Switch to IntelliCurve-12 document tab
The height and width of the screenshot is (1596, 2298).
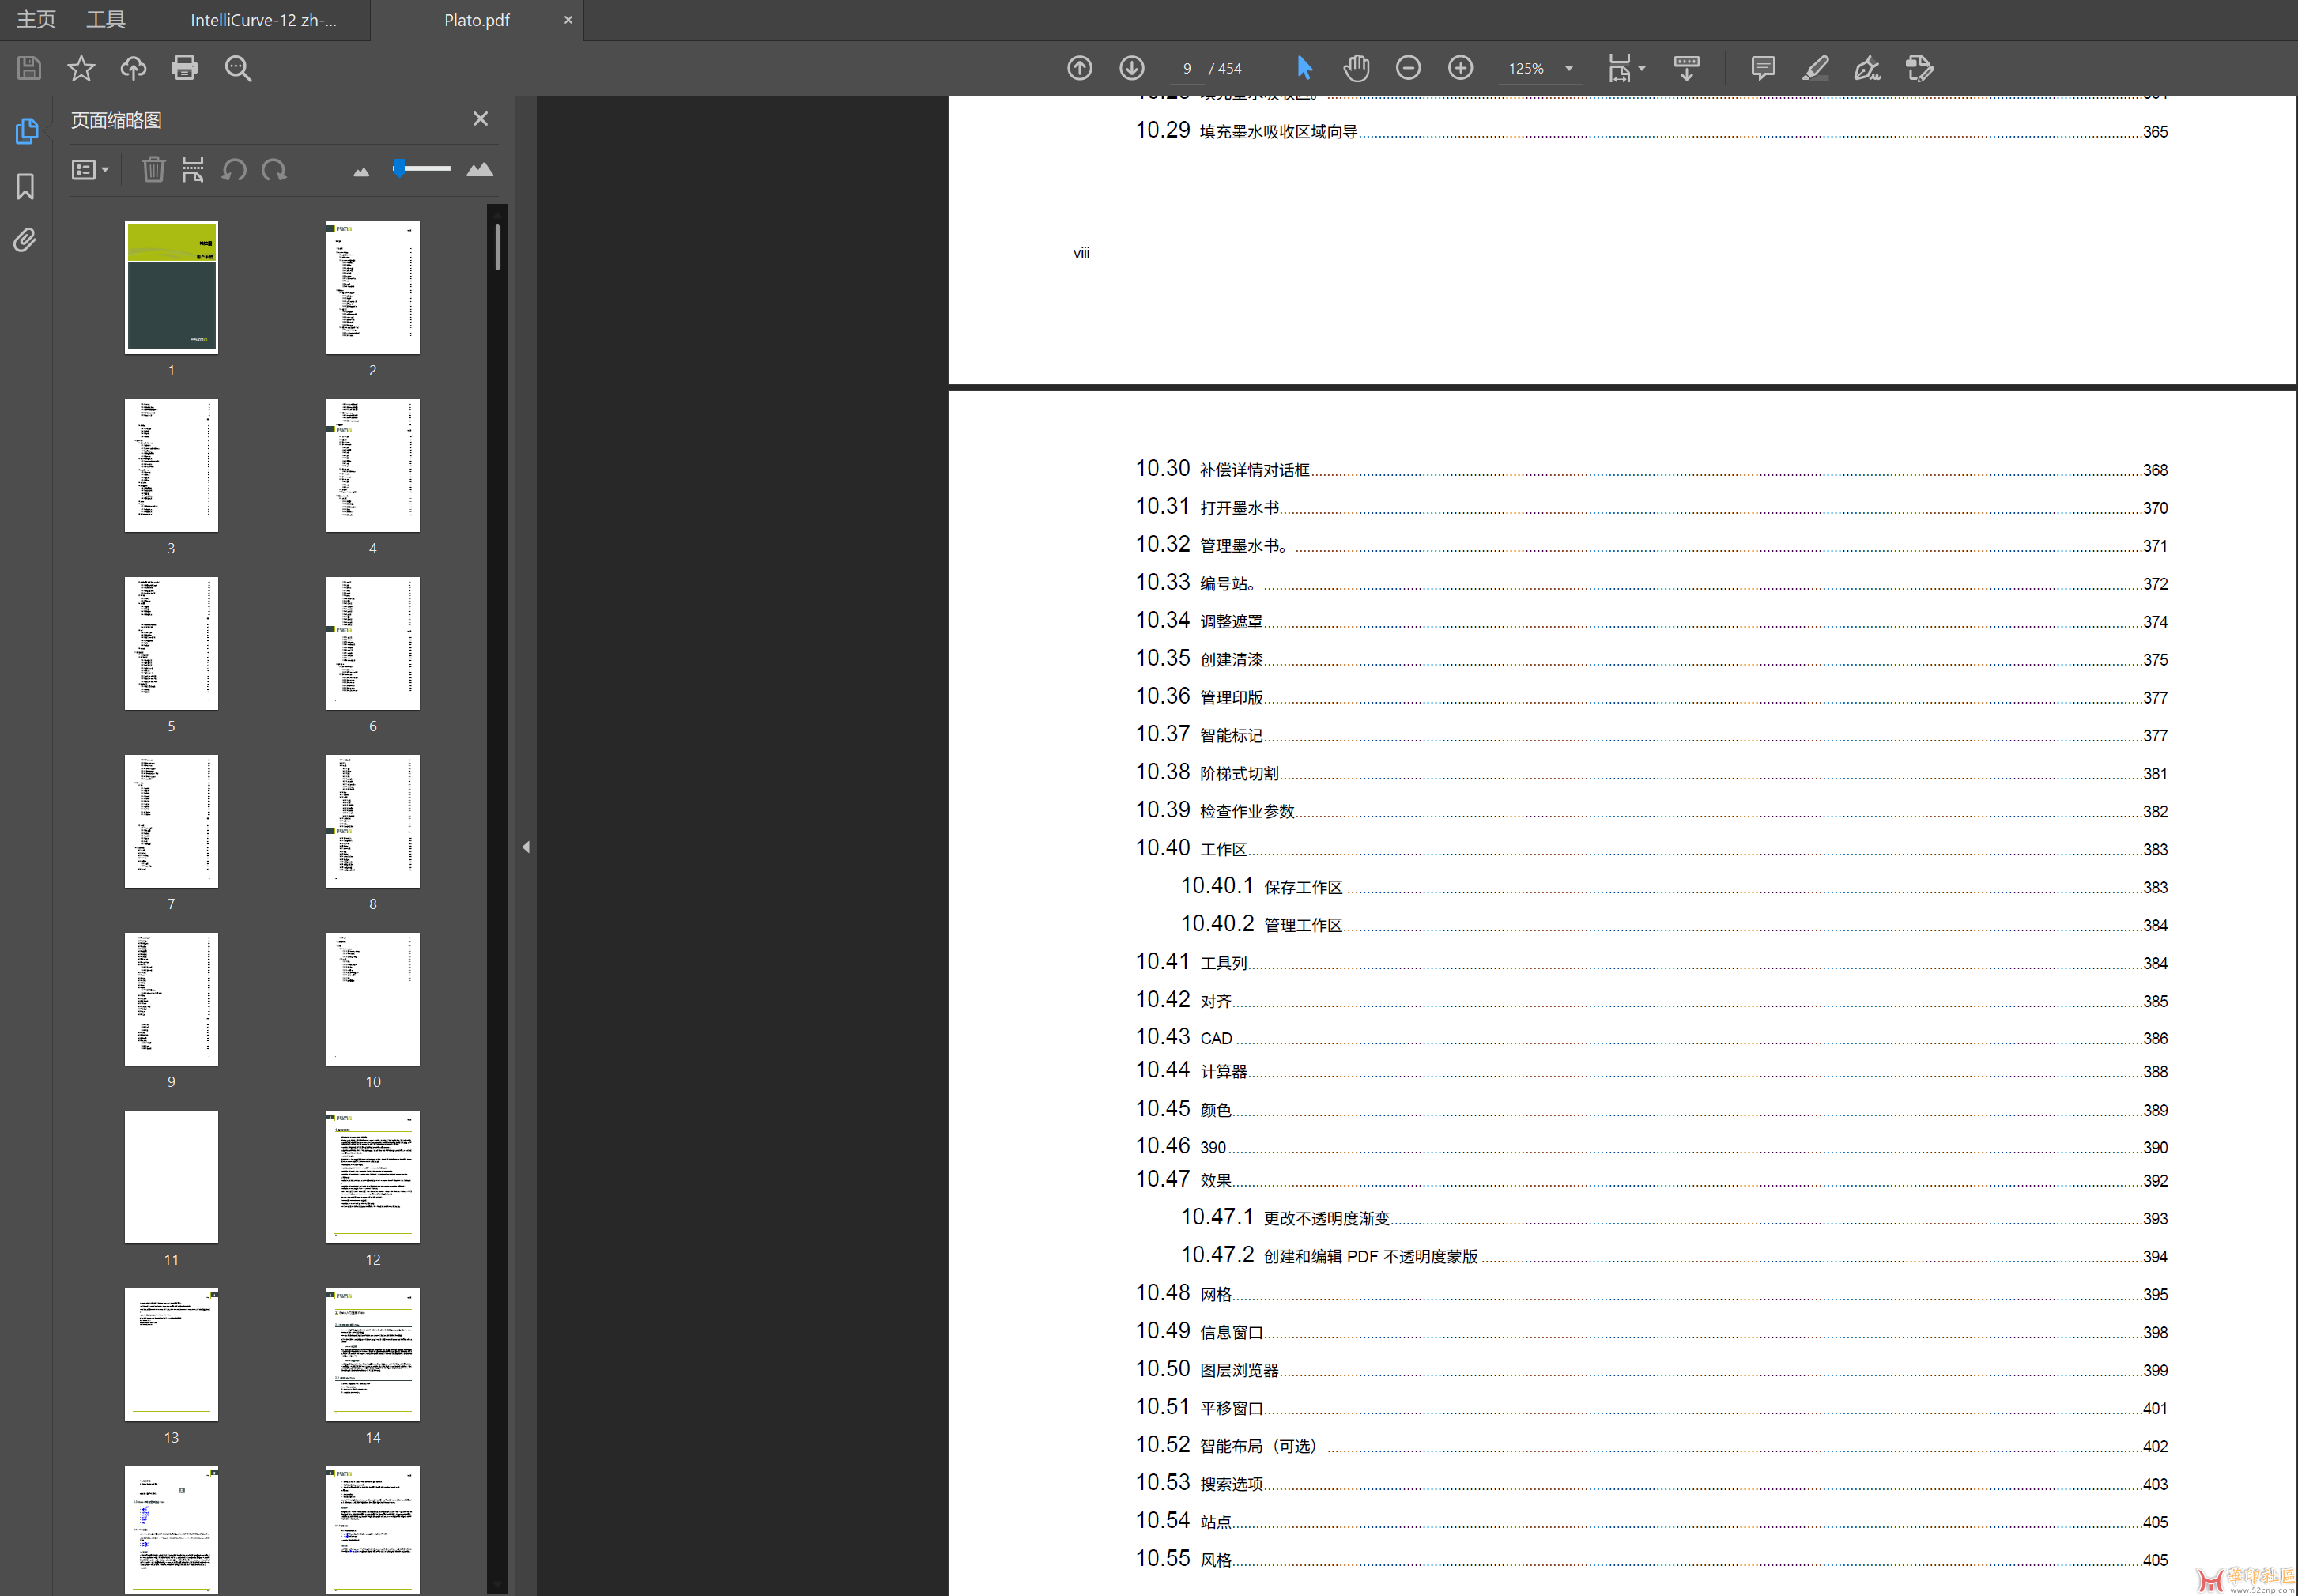(x=263, y=20)
